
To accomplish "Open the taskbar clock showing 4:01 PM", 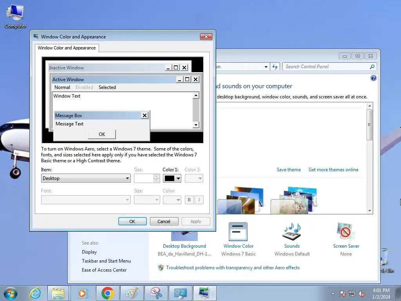I will 381,294.
